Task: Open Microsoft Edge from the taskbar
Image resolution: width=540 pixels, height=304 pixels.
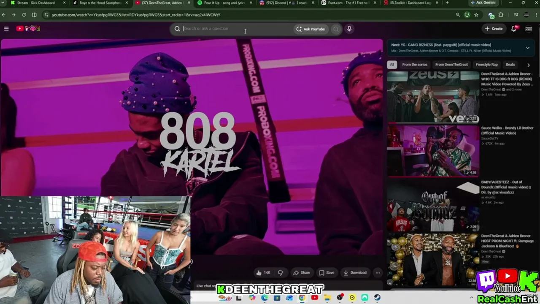Action: [x=265, y=298]
